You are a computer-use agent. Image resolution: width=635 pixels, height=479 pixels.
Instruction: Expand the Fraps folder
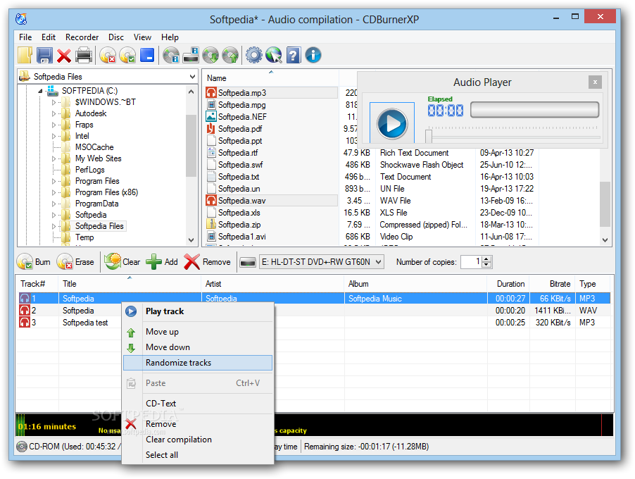[54, 125]
